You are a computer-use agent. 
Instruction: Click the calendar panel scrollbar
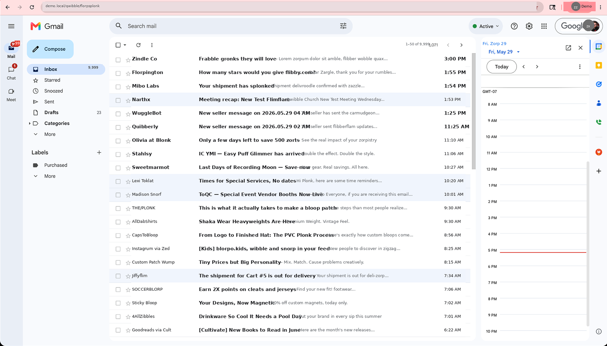pyautogui.click(x=587, y=244)
